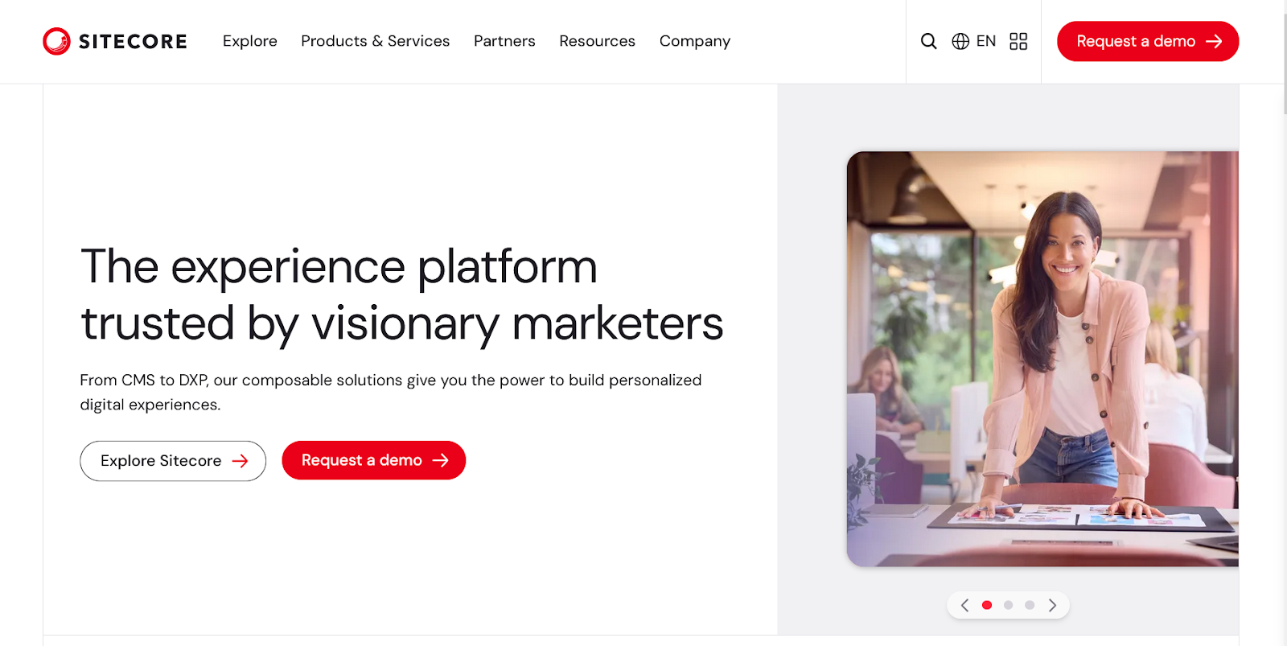Click the hero image of smiling woman
Image resolution: width=1287 pixels, height=646 pixels.
(x=1042, y=359)
